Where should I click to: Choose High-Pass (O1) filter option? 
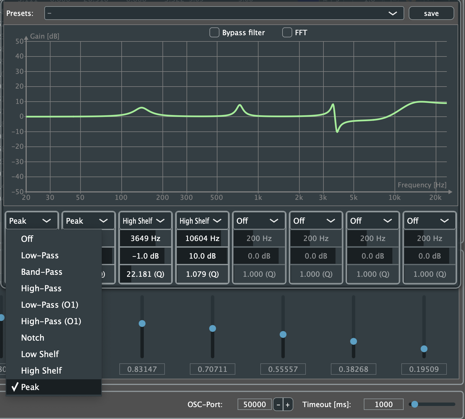click(x=51, y=321)
